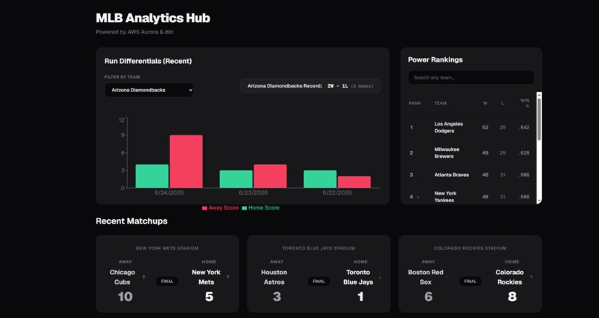Click the green up arrow next to New York Mets
Viewport: 599px width, 318px height.
228,277
